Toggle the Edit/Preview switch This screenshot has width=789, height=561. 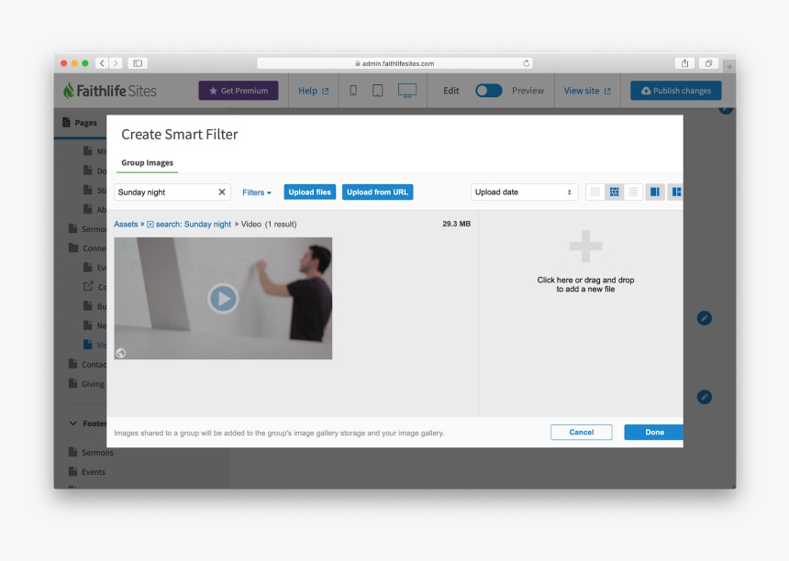pyautogui.click(x=489, y=91)
